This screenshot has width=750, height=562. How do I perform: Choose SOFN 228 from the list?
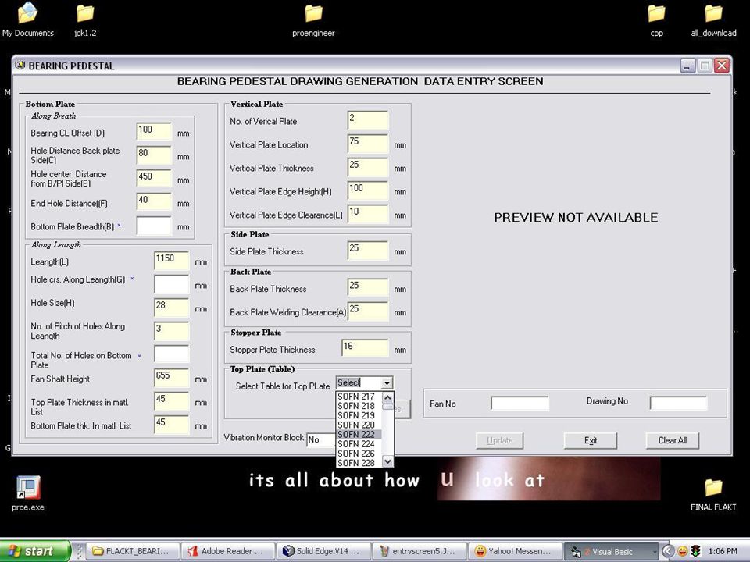[x=359, y=463]
